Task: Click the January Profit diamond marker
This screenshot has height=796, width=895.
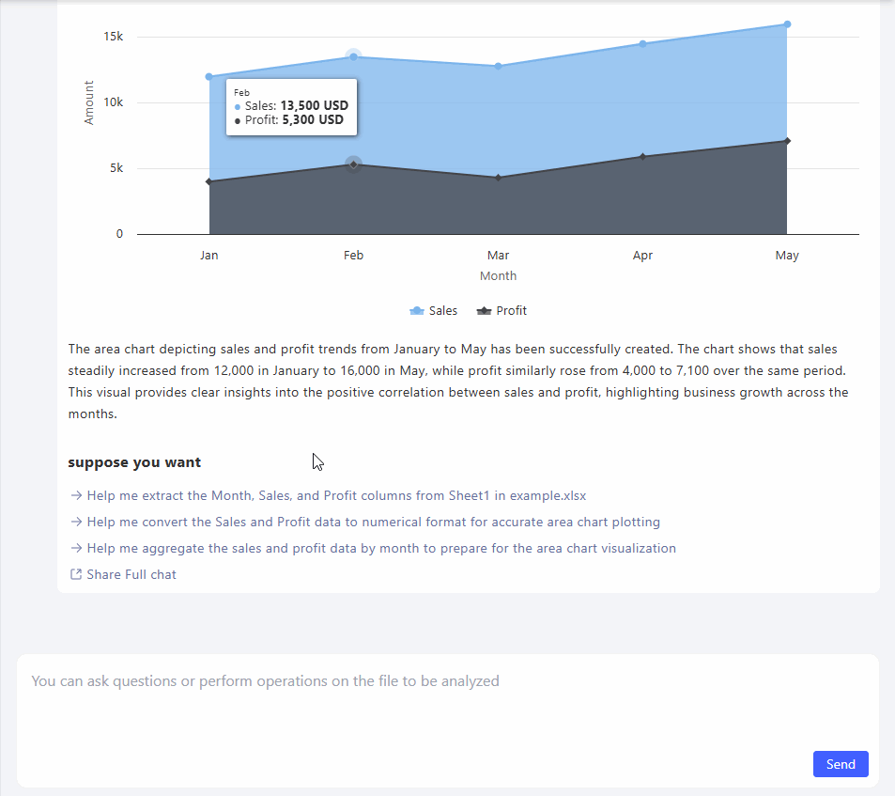Action: 208,181
